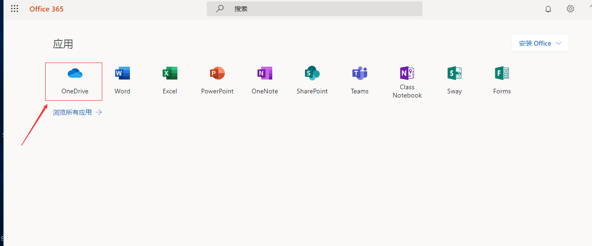Focus the 搜索 search field
592x246 pixels.
tap(315, 9)
